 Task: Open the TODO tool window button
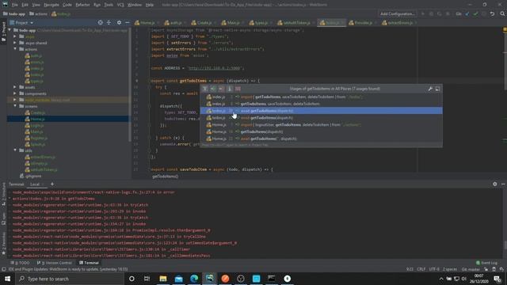pos(20,263)
